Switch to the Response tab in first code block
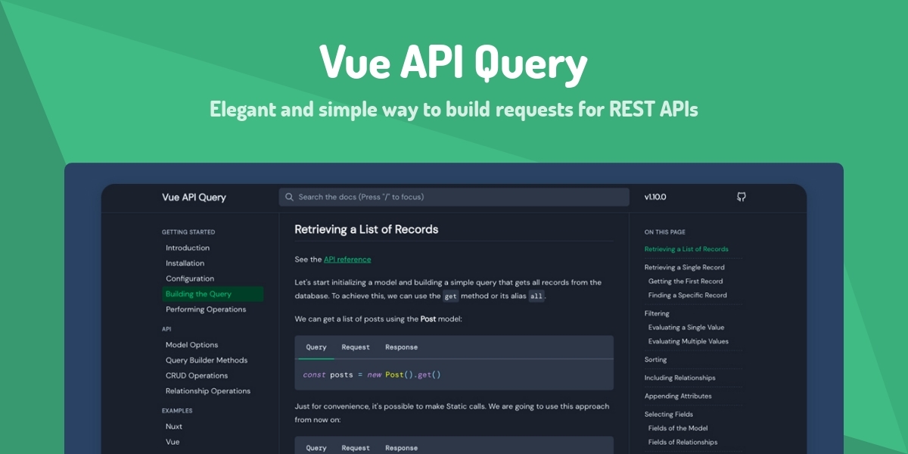 point(401,347)
